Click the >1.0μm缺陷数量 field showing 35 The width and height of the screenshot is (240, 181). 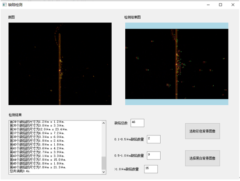point(151,169)
